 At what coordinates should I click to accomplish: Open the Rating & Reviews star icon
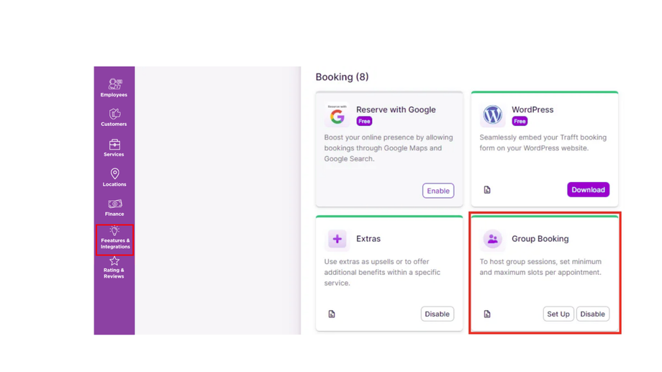114,261
